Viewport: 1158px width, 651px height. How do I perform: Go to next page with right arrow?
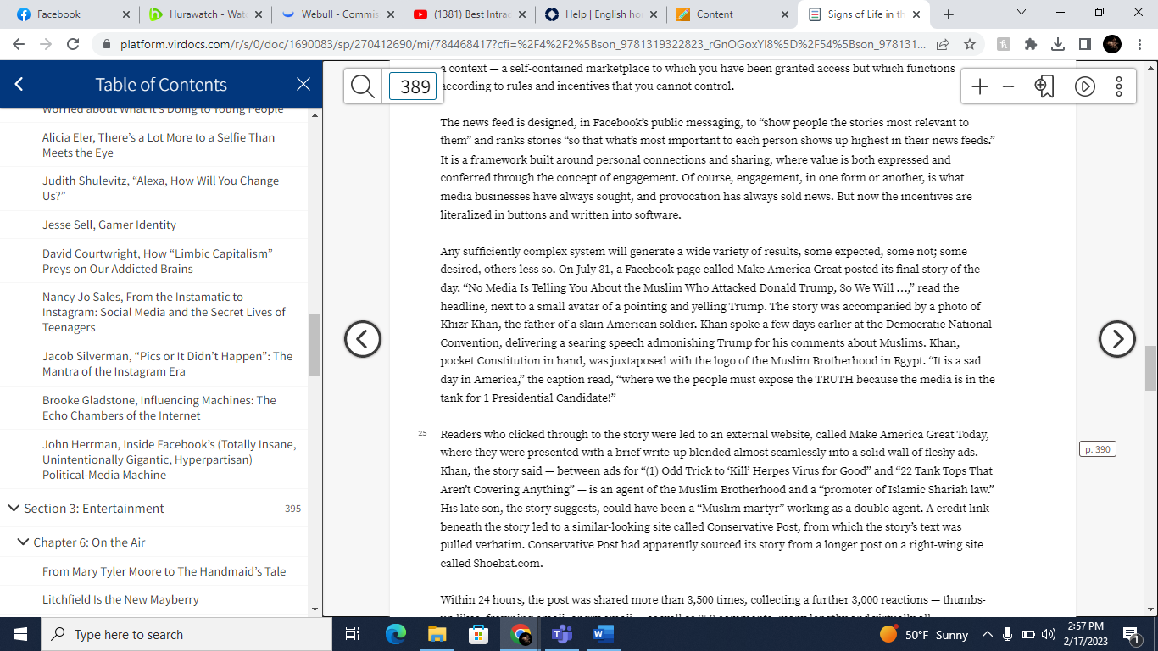[x=1117, y=339]
